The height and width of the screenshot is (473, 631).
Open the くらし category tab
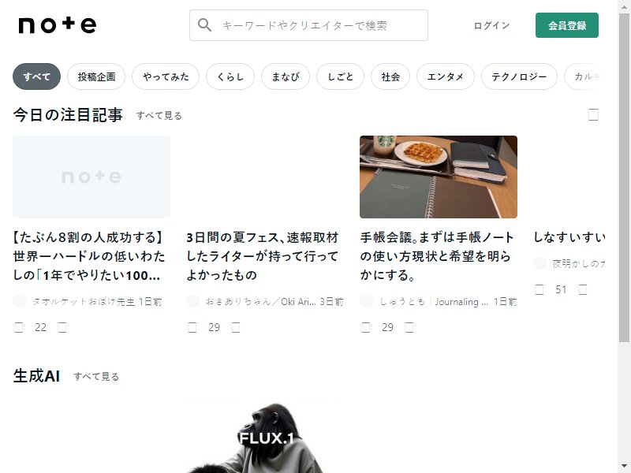[230, 76]
